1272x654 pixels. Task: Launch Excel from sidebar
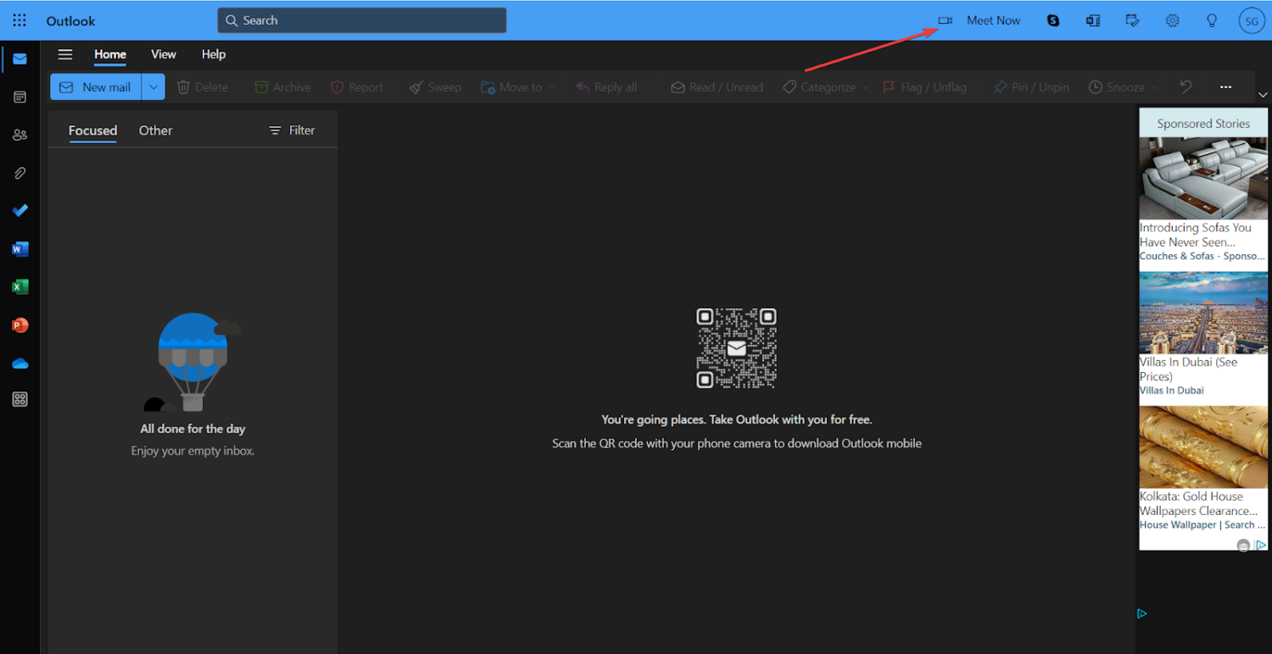click(x=20, y=287)
